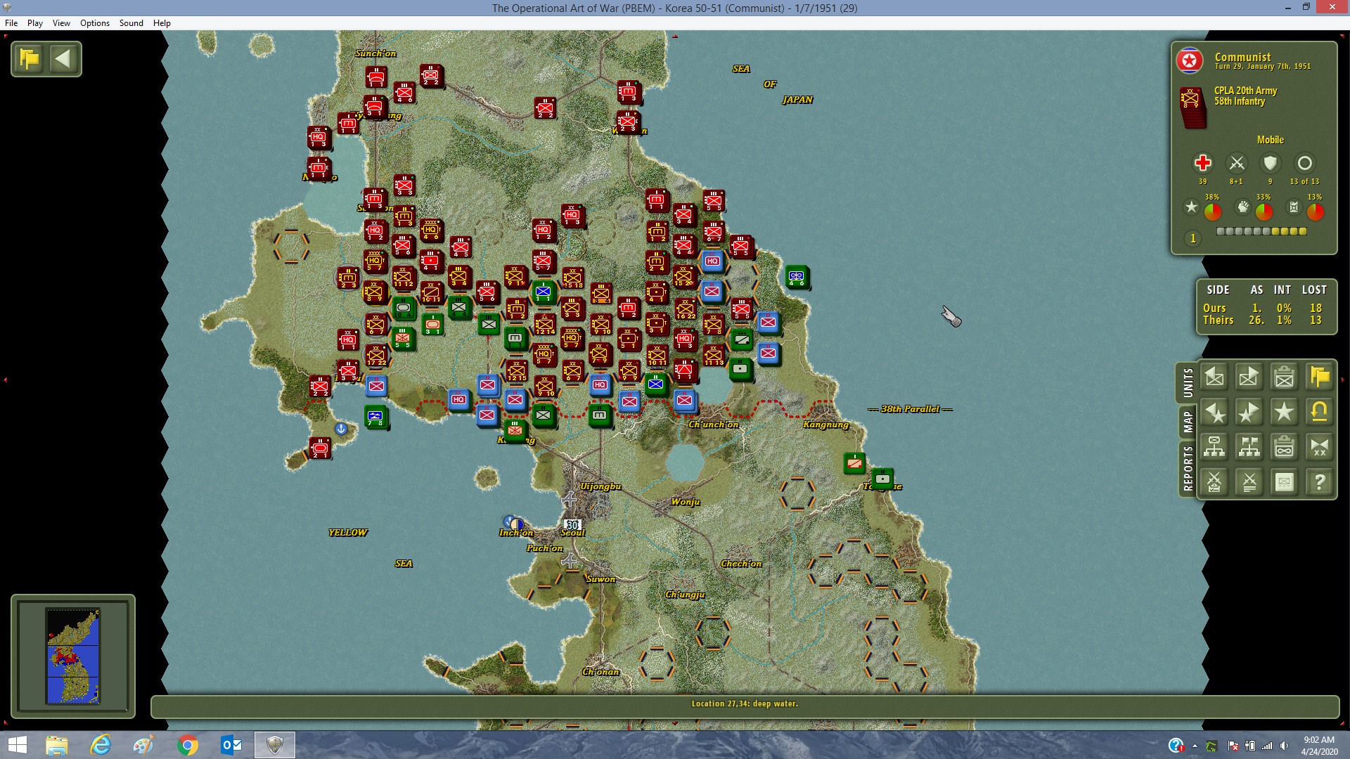The height and width of the screenshot is (759, 1350).
Task: Click the crossed swords attack icon
Action: coord(1236,163)
